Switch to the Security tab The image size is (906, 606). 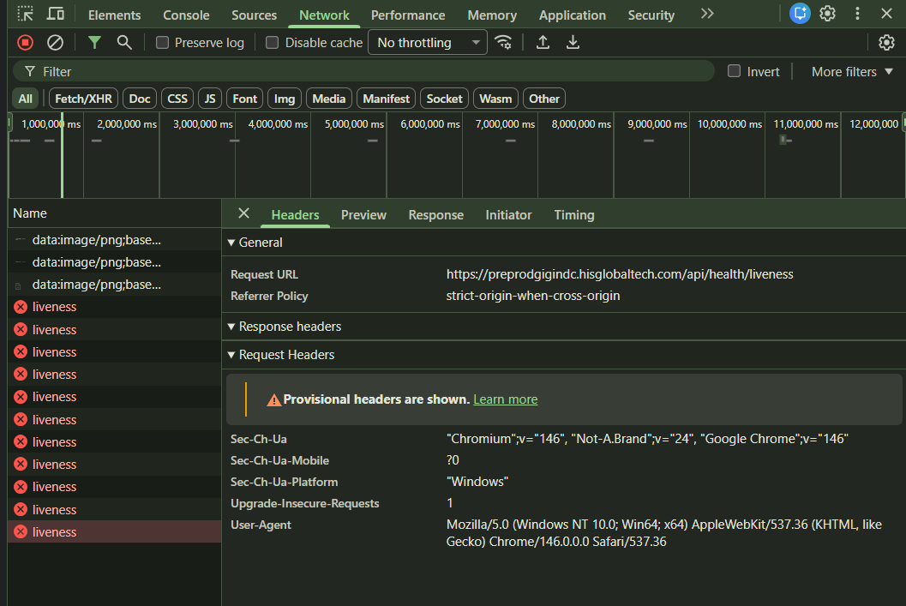click(x=651, y=15)
